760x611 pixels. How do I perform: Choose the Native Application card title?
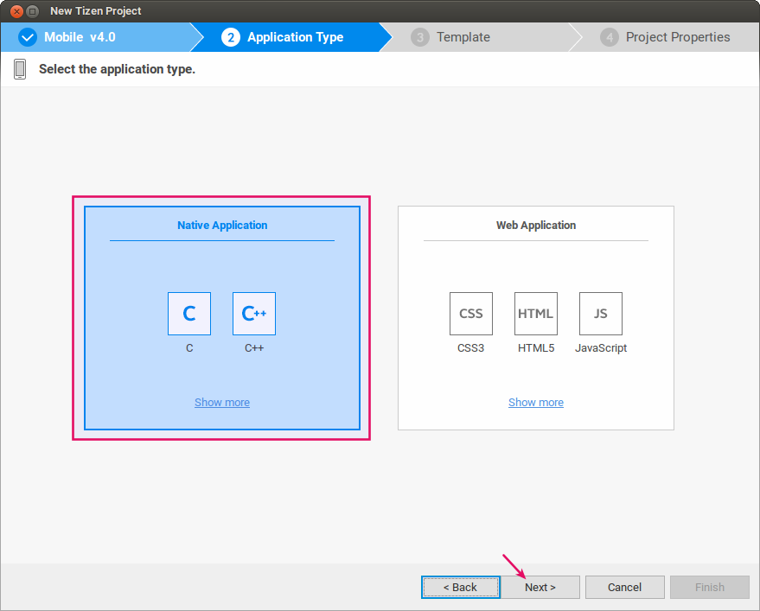[x=222, y=225]
